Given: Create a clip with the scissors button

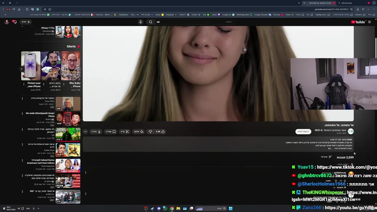Looking at the screenshot, I should point(125,132).
